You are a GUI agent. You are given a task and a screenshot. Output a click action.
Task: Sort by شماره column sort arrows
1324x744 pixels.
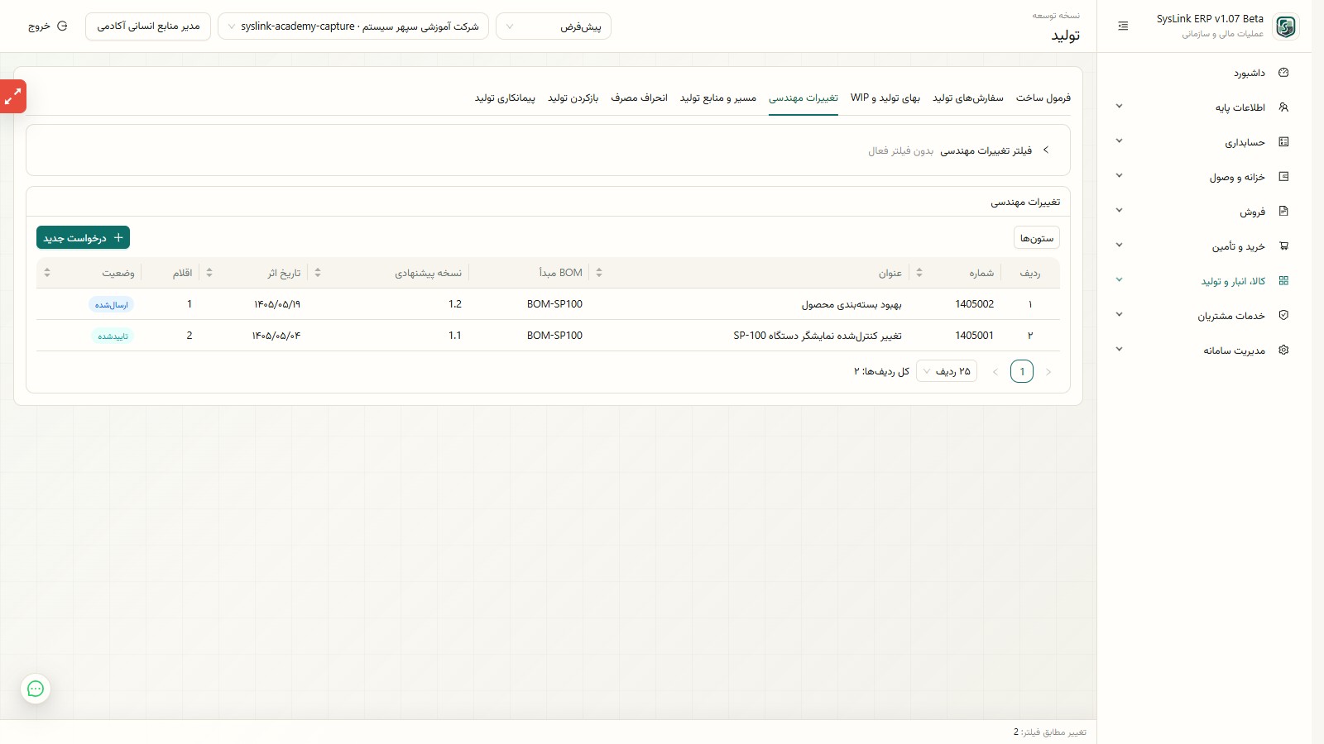pos(919,273)
